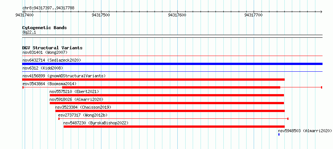Select the nsv5575210 Ebert2021 red bar
Viewport: 333px width, 149px height.
(167, 95)
